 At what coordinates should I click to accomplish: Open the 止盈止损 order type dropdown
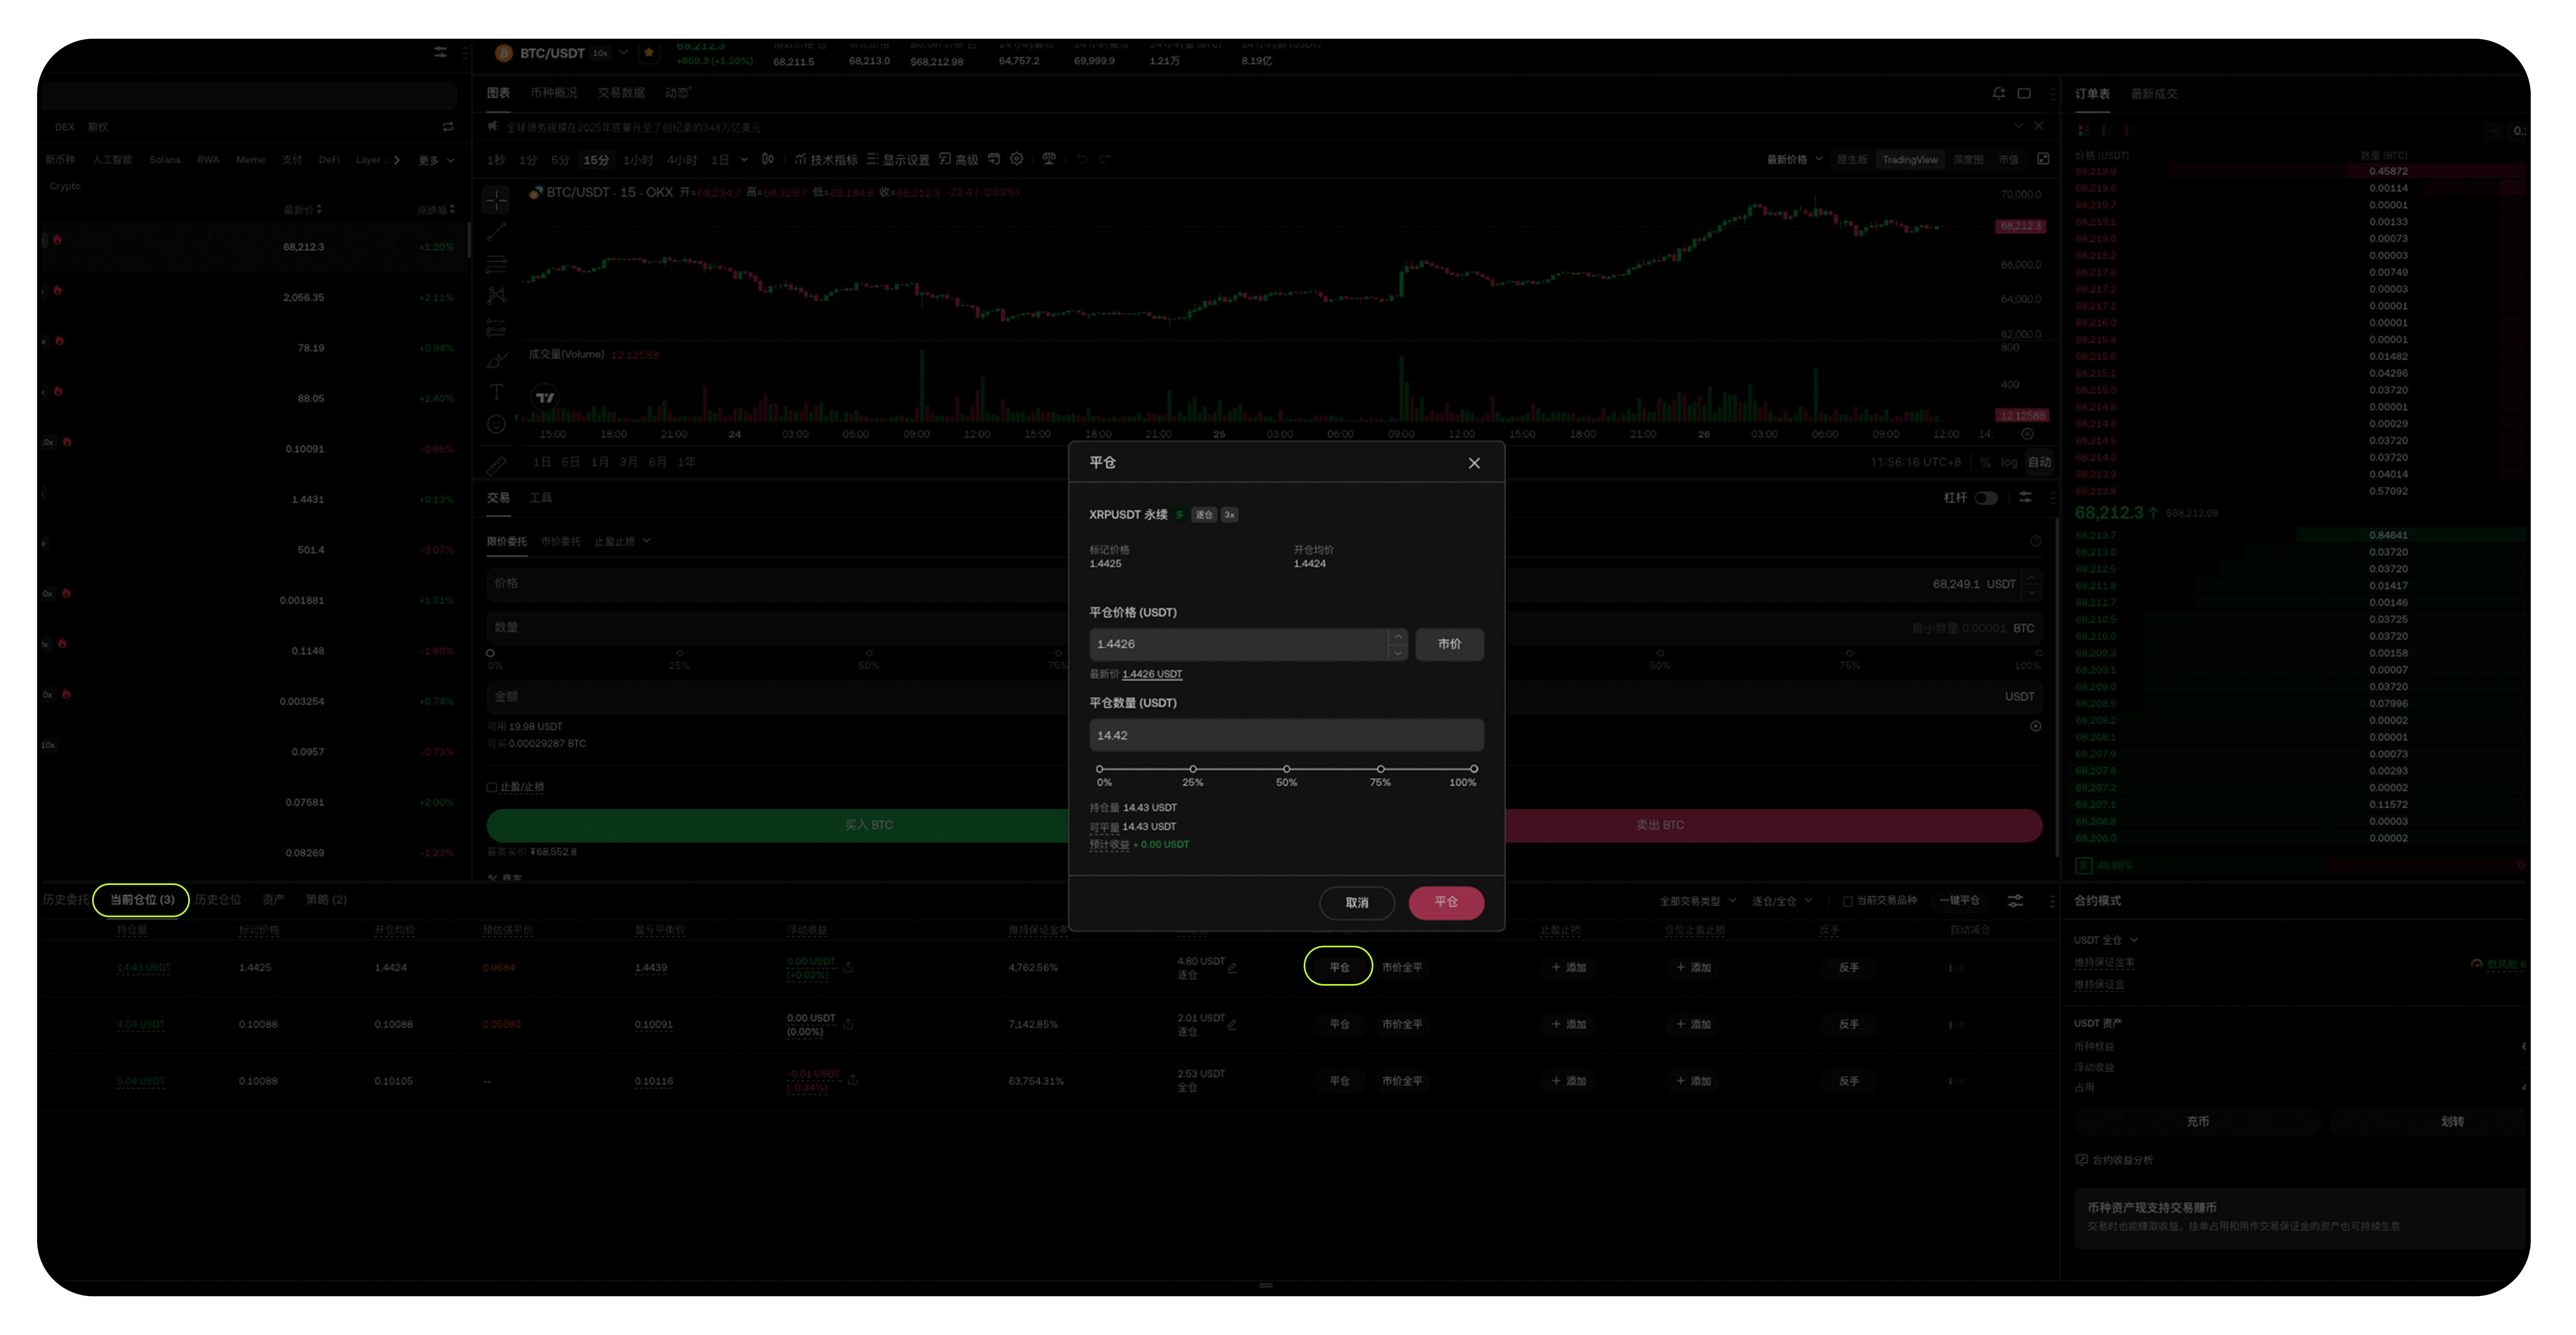click(x=622, y=541)
